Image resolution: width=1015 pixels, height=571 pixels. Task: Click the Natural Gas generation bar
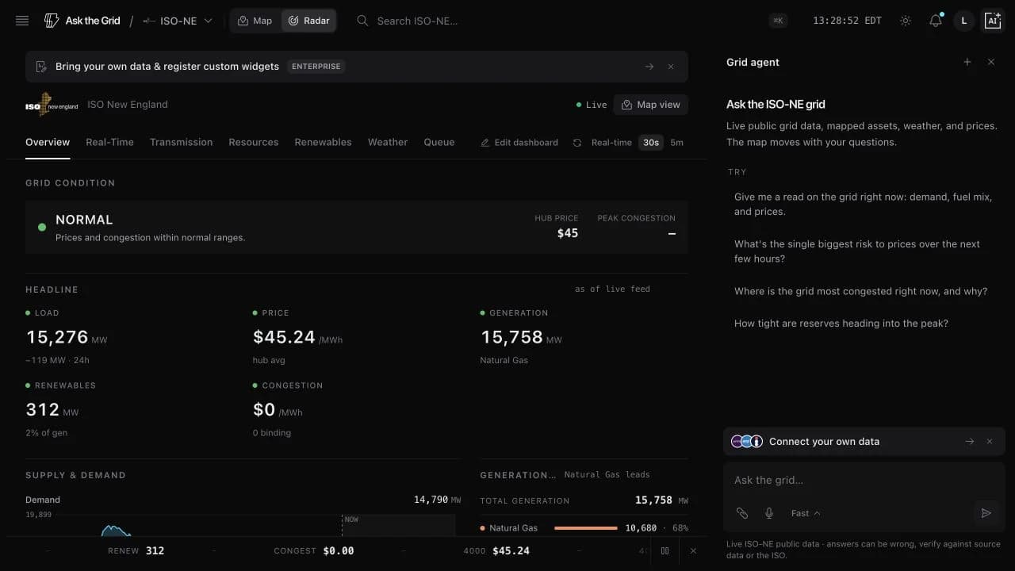click(586, 528)
